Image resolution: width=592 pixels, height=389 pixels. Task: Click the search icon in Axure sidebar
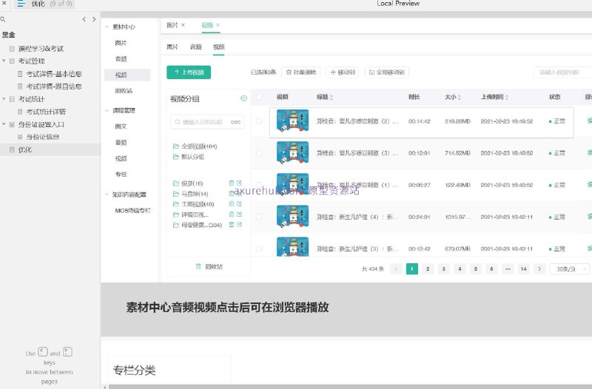point(3,19)
